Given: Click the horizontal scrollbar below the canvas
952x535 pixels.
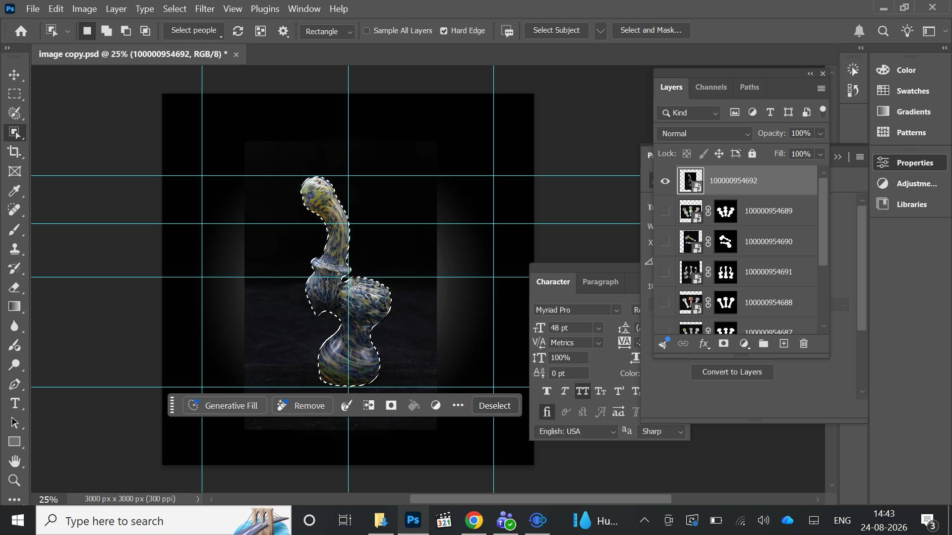Looking at the screenshot, I should pos(540,499).
